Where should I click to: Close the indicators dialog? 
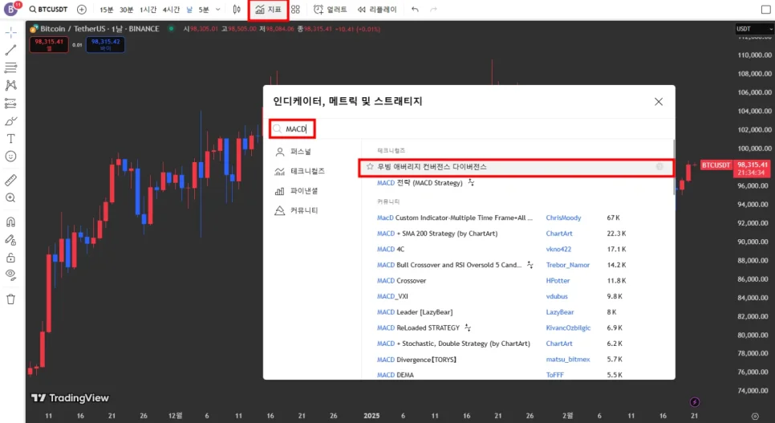pos(659,101)
